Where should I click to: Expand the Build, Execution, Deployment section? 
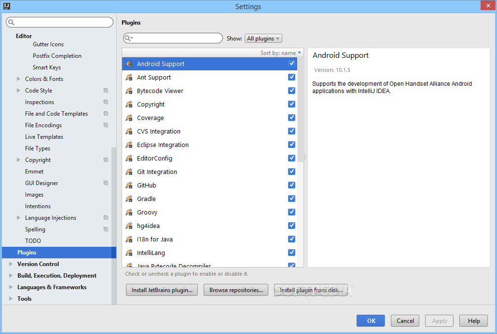(x=11, y=276)
